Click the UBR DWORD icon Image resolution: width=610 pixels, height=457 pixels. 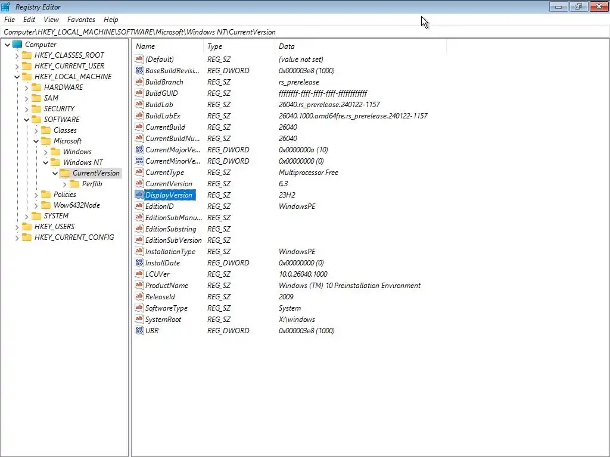(139, 330)
